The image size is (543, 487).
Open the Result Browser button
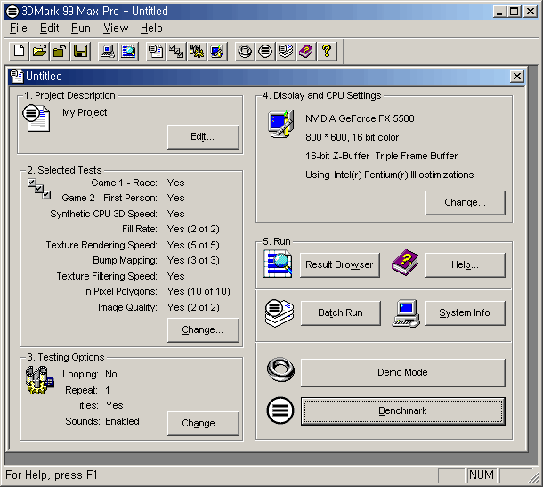pos(339,264)
